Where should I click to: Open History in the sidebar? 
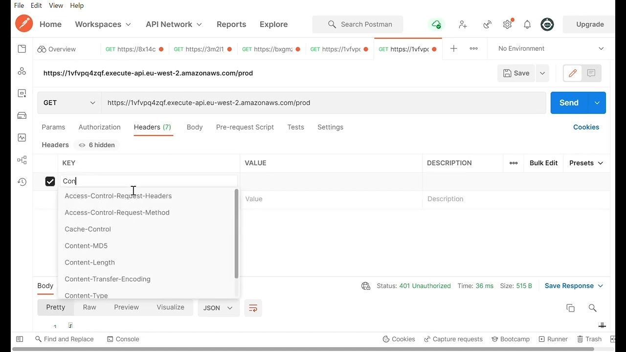pos(22,182)
